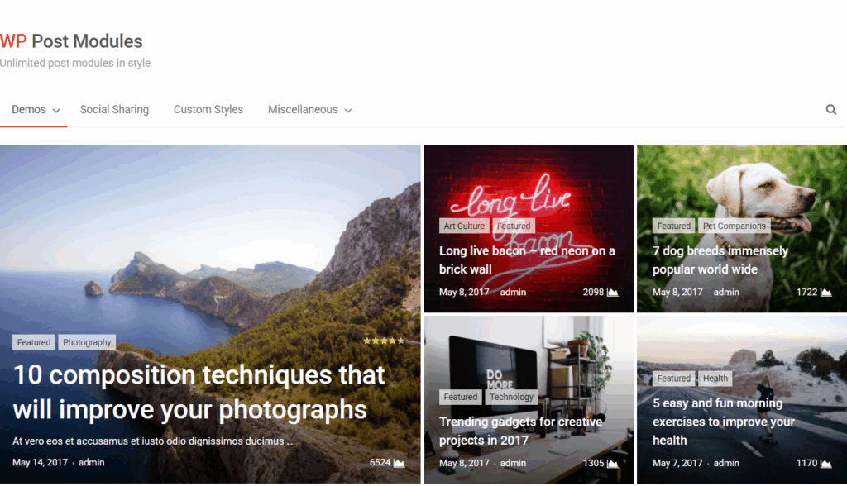Select the Photography category tag
847x486 pixels.
click(x=87, y=342)
